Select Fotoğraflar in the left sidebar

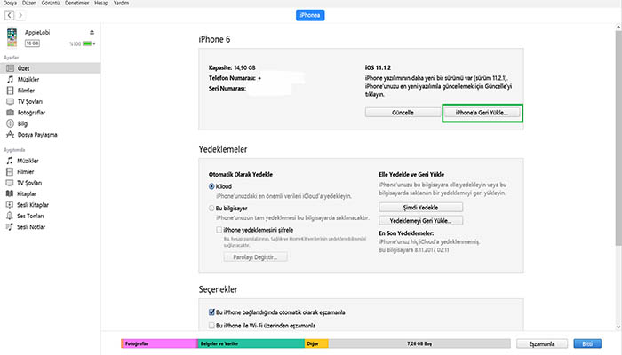(34, 113)
